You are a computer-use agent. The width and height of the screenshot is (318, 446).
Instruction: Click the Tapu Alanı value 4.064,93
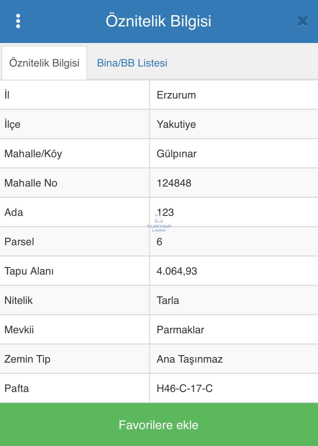(177, 271)
